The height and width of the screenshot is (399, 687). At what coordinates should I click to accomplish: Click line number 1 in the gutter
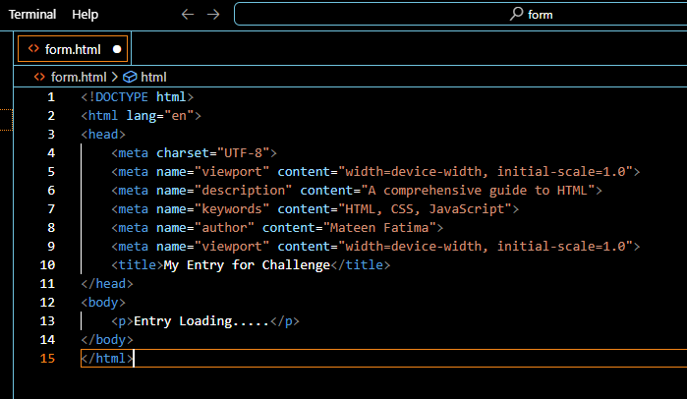pos(51,96)
